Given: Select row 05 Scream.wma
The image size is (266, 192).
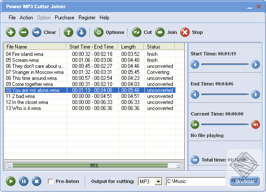Looking at the screenshot, I should click(90, 60).
